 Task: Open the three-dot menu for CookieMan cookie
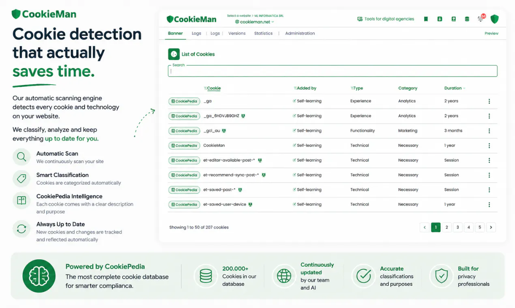pos(489,145)
